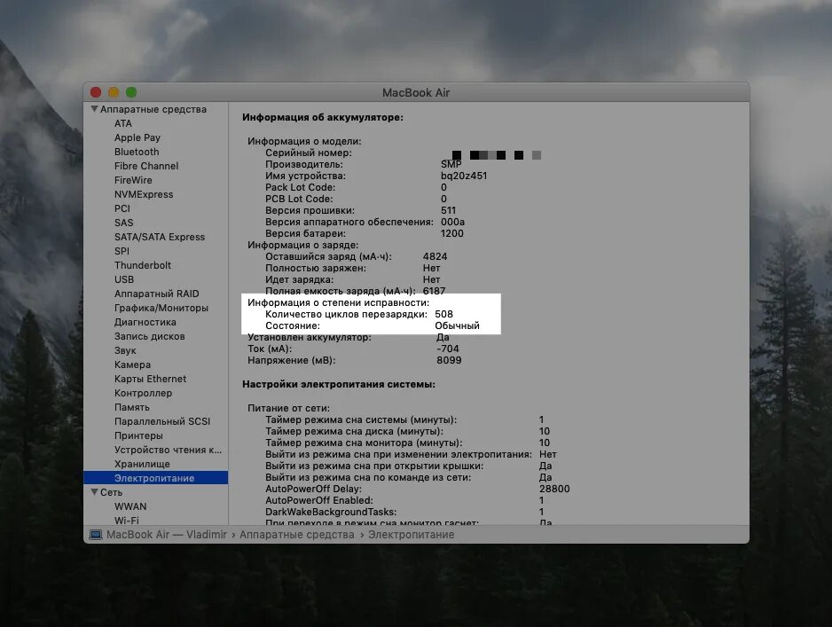The height and width of the screenshot is (627, 832).
Task: Click the battery version value 1200
Action: 452,233
